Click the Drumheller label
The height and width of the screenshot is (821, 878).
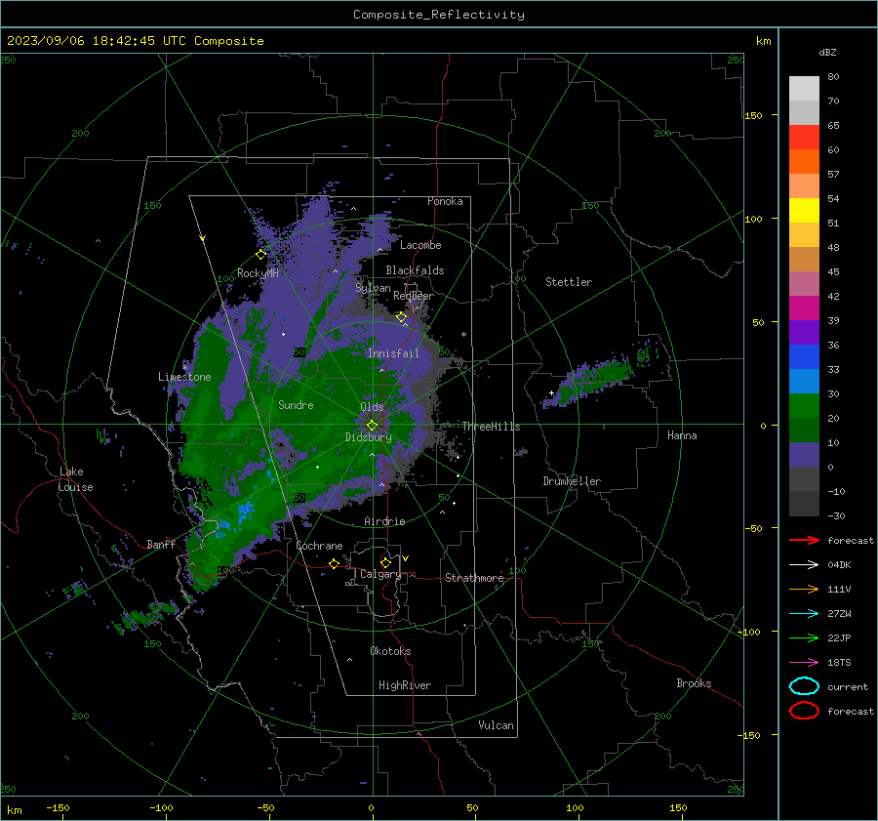coord(572,481)
